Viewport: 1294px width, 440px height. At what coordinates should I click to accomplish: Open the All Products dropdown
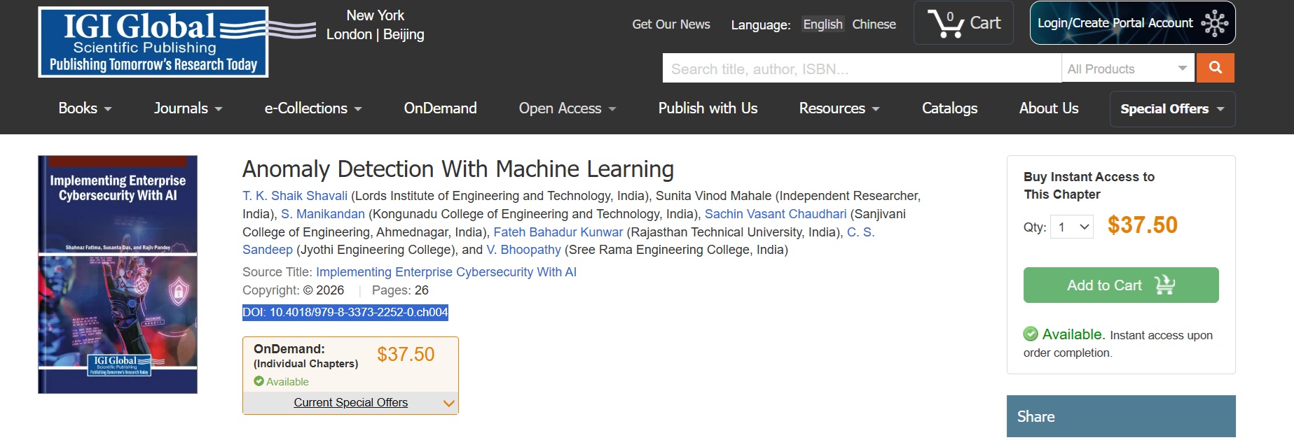[1127, 69]
